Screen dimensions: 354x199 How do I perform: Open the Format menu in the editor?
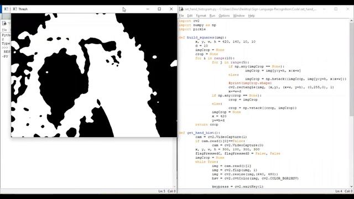coord(201,15)
